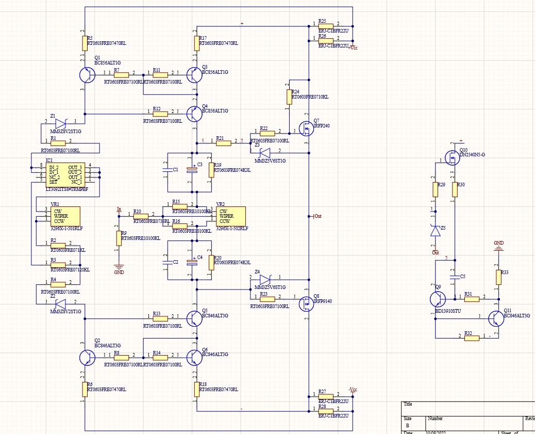Screen dimensions: 535x434
Task: Select resistor R19 symbol
Action: (x=211, y=170)
